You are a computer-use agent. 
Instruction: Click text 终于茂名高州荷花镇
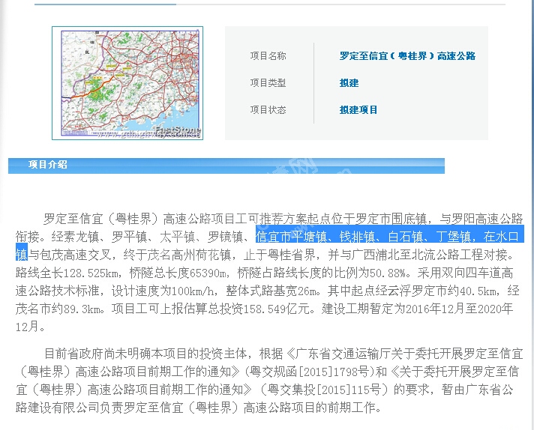[178, 255]
